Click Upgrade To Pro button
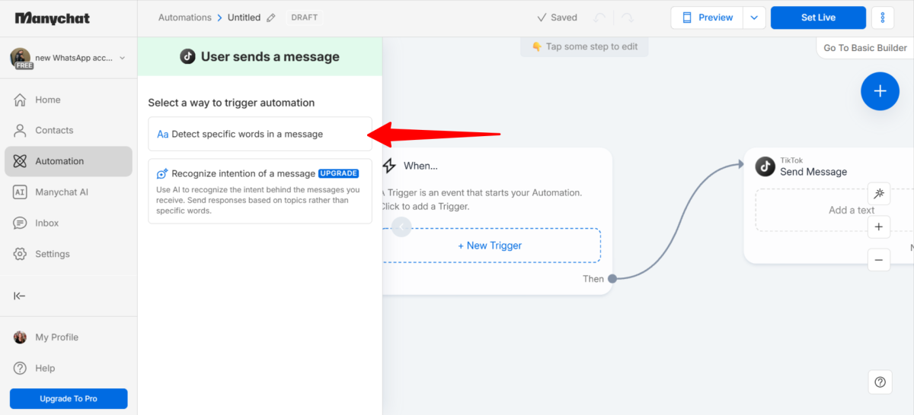The image size is (914, 415). point(69,398)
